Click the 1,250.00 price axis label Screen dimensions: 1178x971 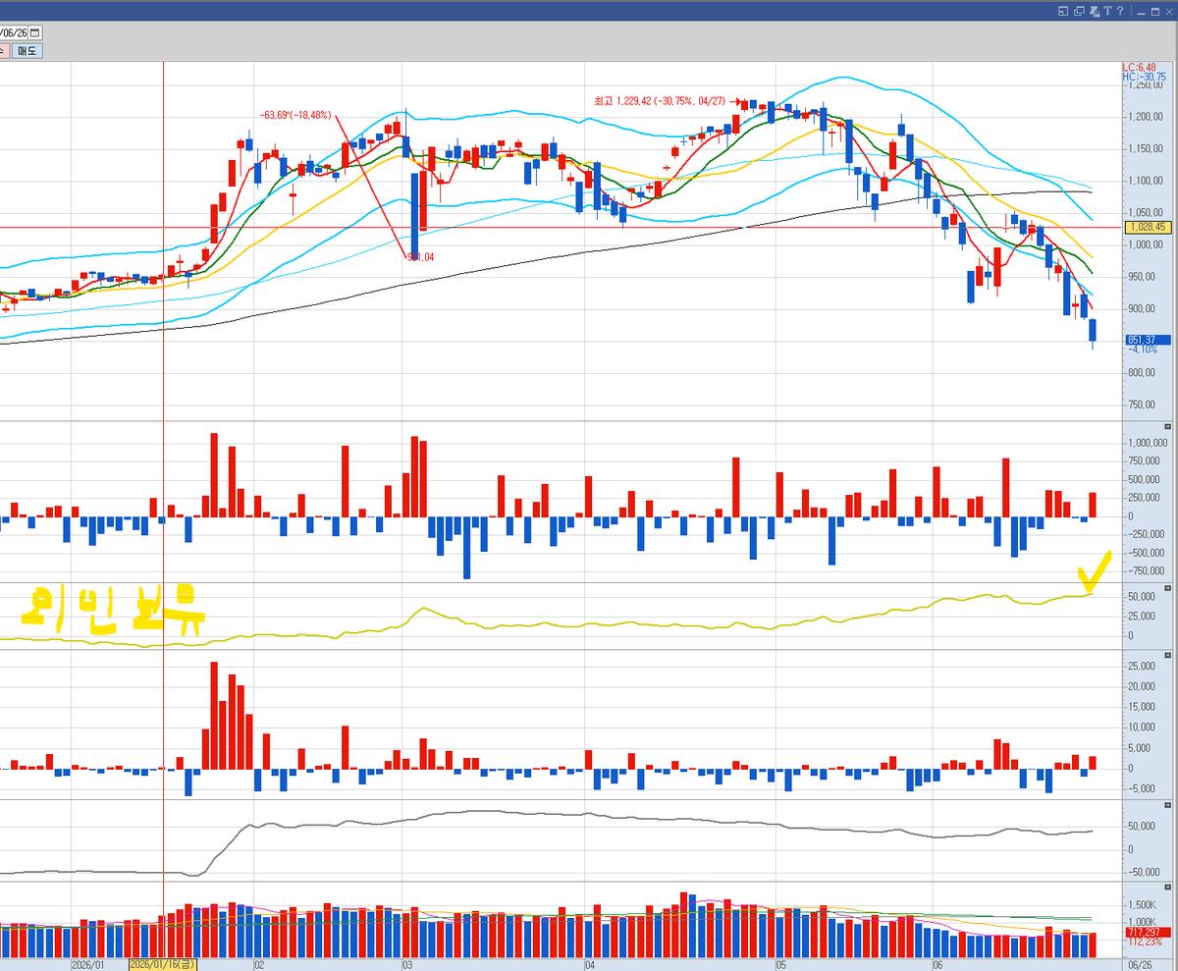click(x=1146, y=84)
